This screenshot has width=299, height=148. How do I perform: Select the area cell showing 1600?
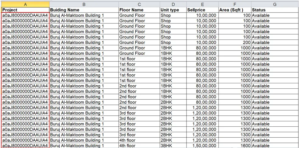(x=235, y=146)
